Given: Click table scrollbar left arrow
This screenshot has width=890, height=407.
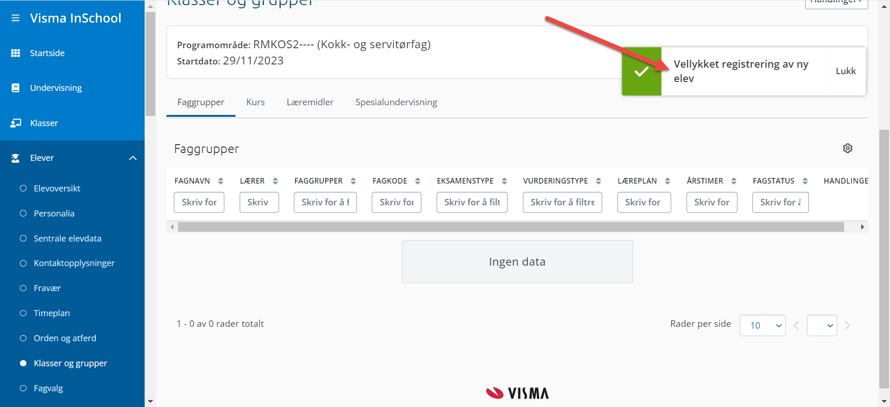Looking at the screenshot, I should point(172,227).
